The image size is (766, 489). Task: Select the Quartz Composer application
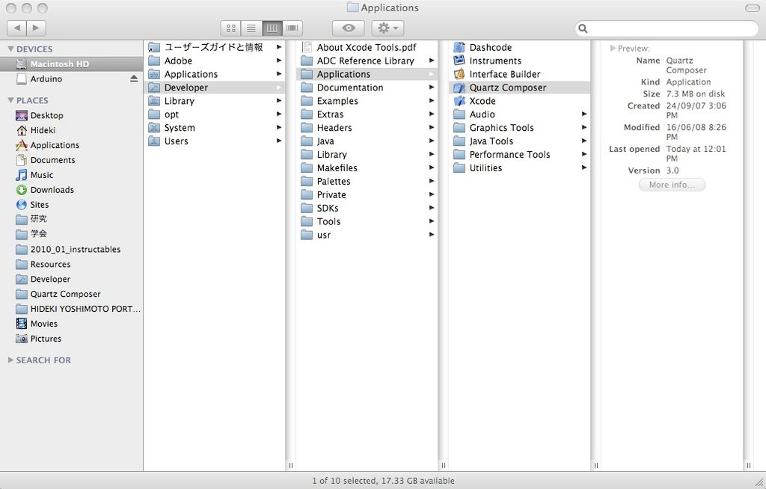click(x=520, y=87)
